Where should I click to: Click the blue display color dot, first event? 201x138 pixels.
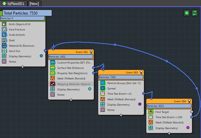click(x=41, y=56)
